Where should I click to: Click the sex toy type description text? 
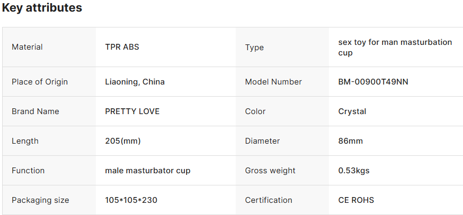pyautogui.click(x=395, y=47)
